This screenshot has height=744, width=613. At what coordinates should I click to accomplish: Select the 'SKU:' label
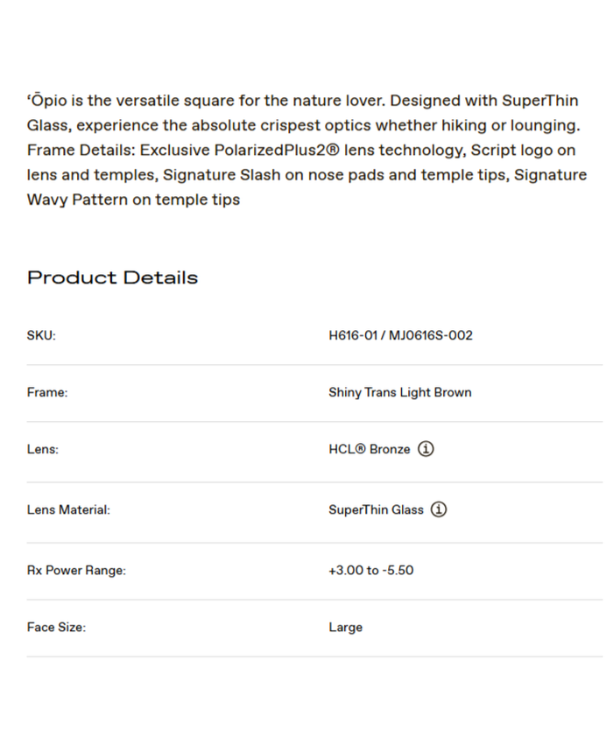coord(41,335)
